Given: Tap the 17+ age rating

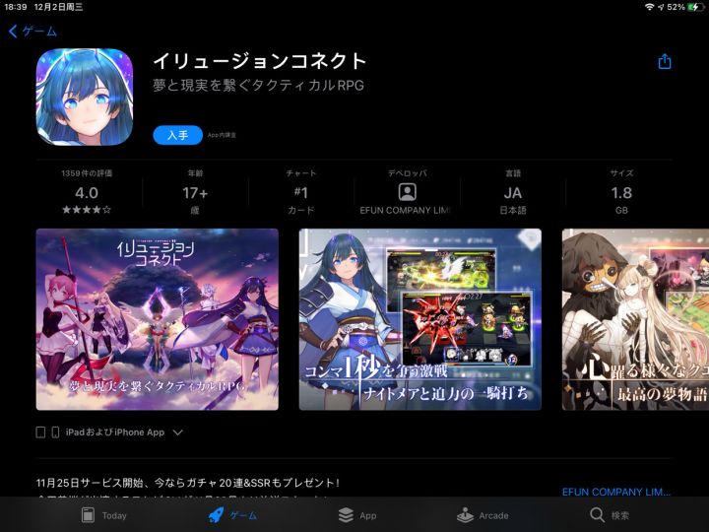Looking at the screenshot, I should tap(195, 193).
